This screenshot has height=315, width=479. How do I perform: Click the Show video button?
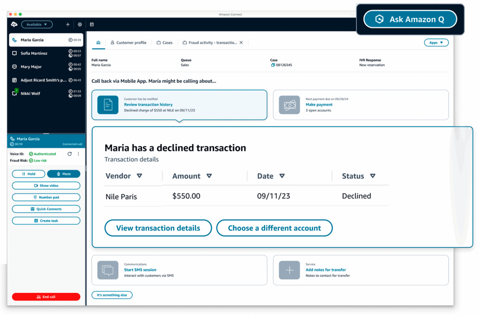(46, 186)
